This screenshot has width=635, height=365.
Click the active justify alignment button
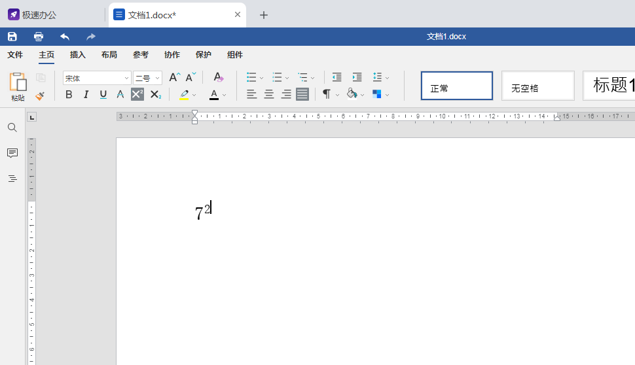pos(302,94)
